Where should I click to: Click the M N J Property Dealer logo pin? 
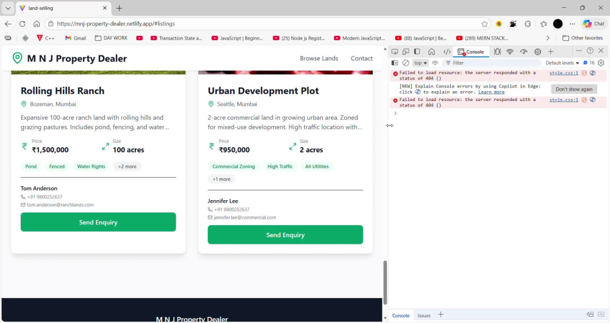pyautogui.click(x=17, y=58)
